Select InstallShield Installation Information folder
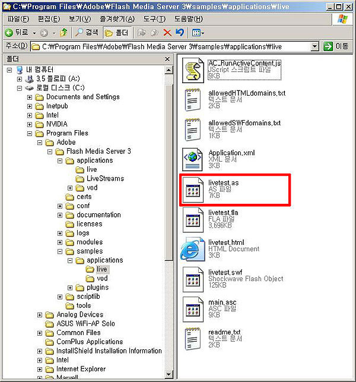Viewport: 356px width, 382px height. coord(104,351)
